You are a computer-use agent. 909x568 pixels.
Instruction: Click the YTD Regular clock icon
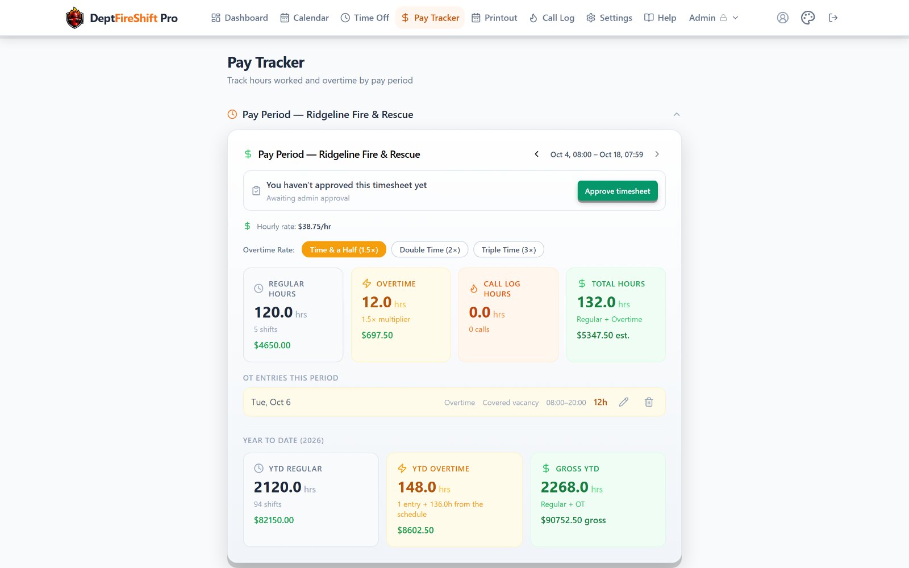click(x=258, y=469)
